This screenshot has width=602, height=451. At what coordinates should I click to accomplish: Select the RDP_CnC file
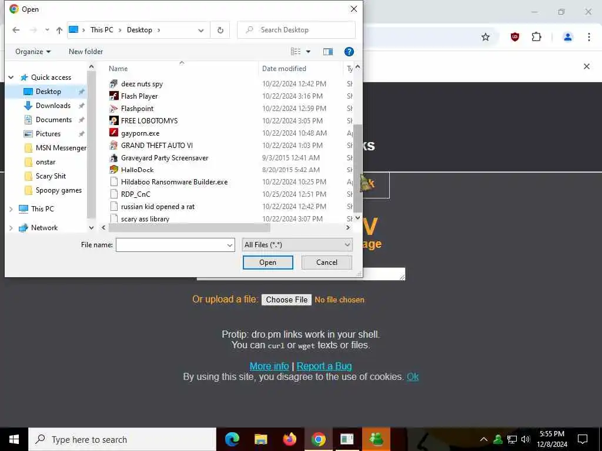(136, 194)
